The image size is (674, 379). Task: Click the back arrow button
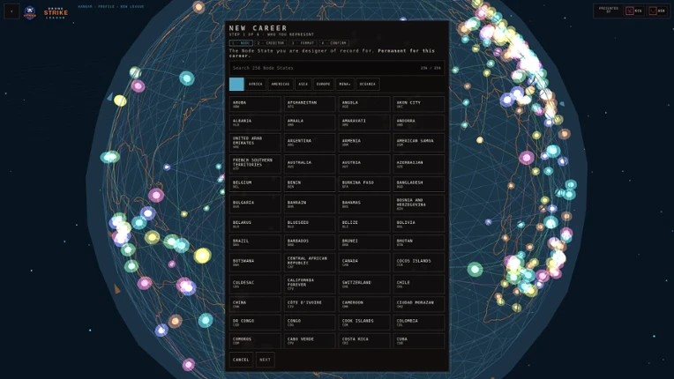(x=11, y=11)
